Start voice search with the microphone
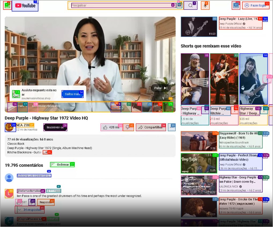The width and height of the screenshot is (273, 227). coord(205,5)
